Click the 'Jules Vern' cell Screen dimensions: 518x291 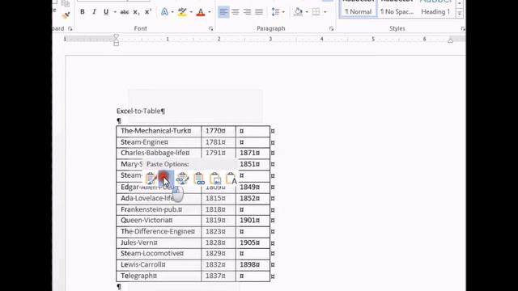pyautogui.click(x=159, y=242)
